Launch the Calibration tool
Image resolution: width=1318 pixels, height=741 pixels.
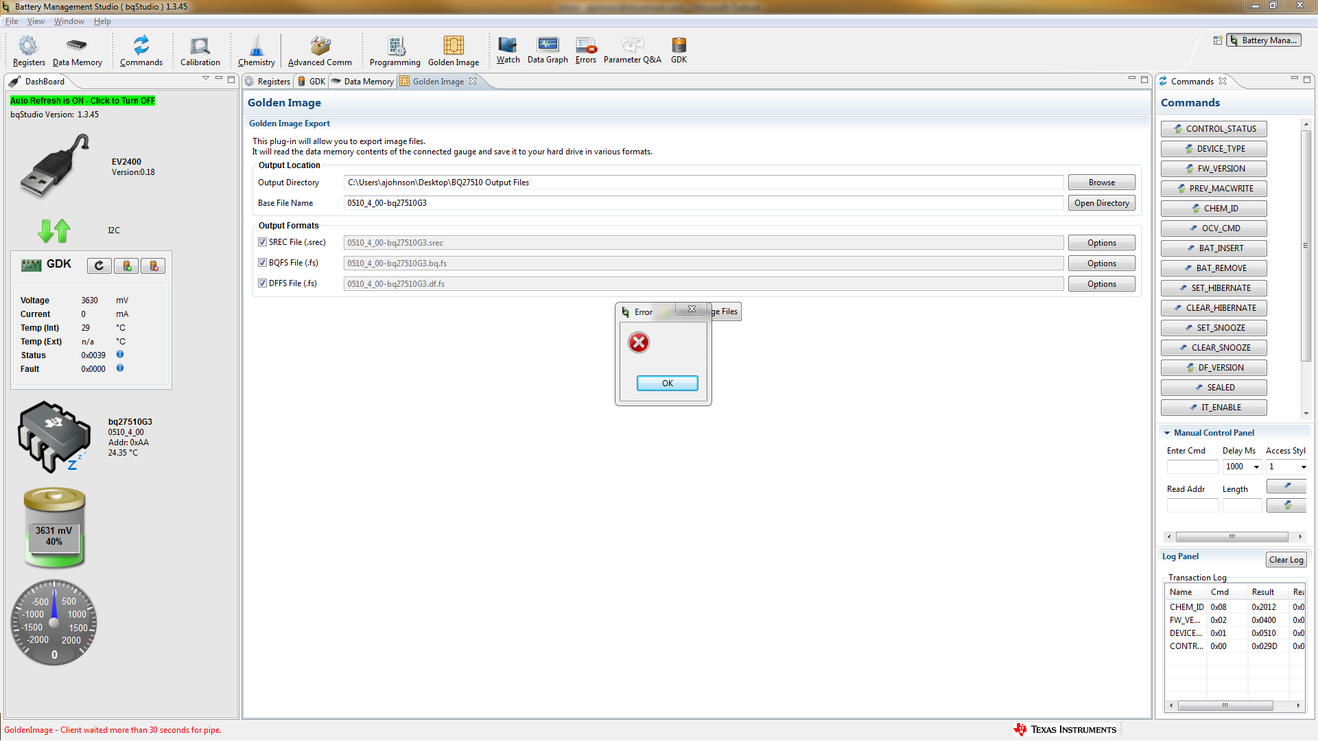click(x=200, y=51)
